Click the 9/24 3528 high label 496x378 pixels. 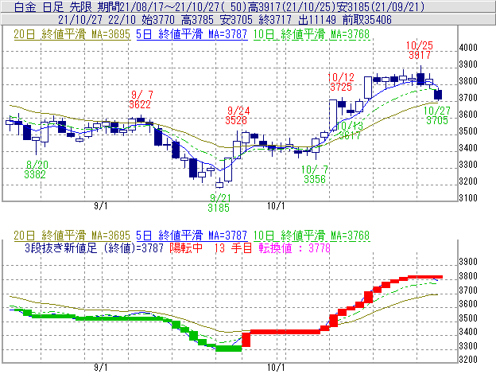tap(238, 115)
